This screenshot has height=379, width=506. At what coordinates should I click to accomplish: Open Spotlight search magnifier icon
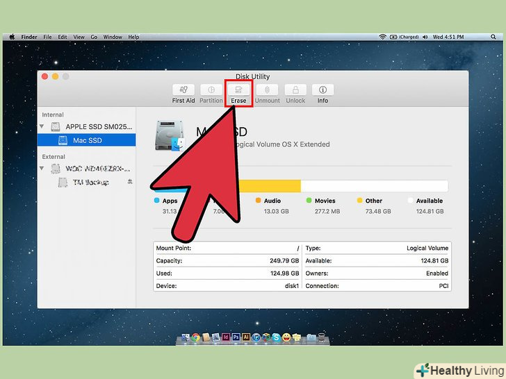(x=493, y=37)
